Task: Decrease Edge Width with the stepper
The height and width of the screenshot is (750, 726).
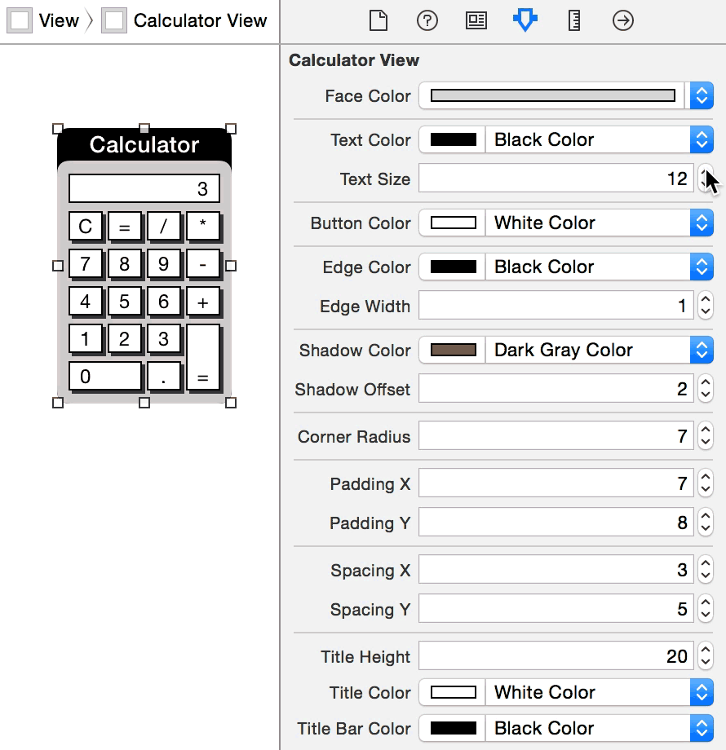Action: click(706, 311)
